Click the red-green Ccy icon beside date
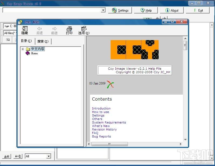The image size is (215, 166). tap(110, 84)
